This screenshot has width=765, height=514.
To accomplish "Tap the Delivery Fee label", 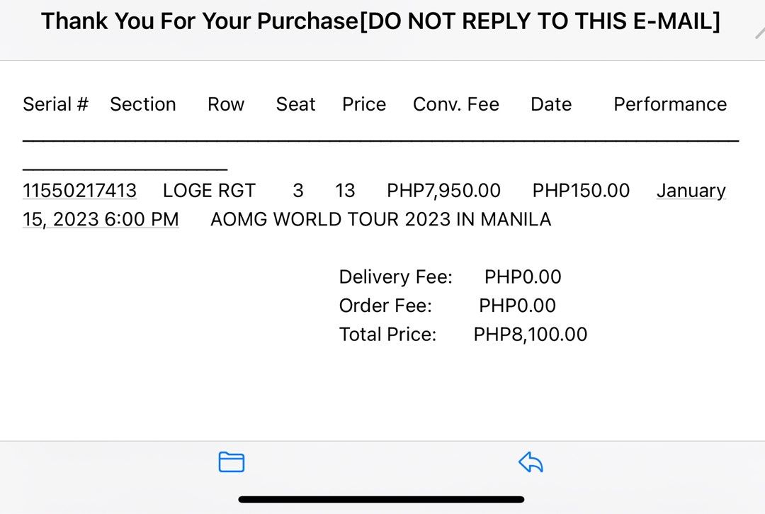I will point(396,276).
